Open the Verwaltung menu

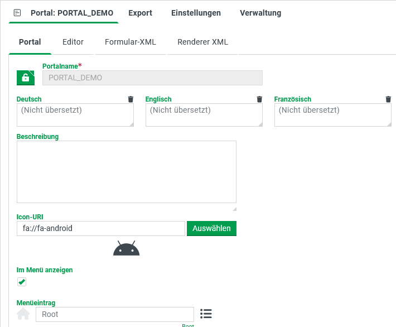click(260, 13)
